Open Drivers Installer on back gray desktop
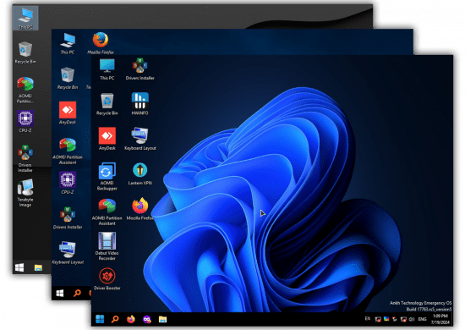Viewport: 465px width, 330px height. click(x=25, y=158)
